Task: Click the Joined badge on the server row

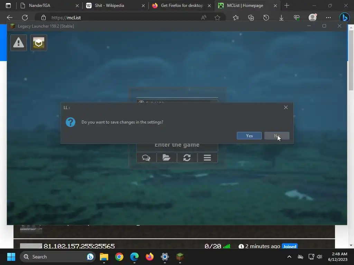Action: pyautogui.click(x=290, y=246)
